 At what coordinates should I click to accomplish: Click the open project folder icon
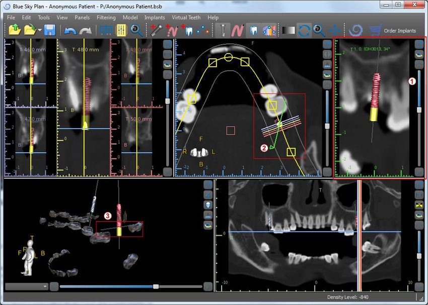pyautogui.click(x=15, y=30)
